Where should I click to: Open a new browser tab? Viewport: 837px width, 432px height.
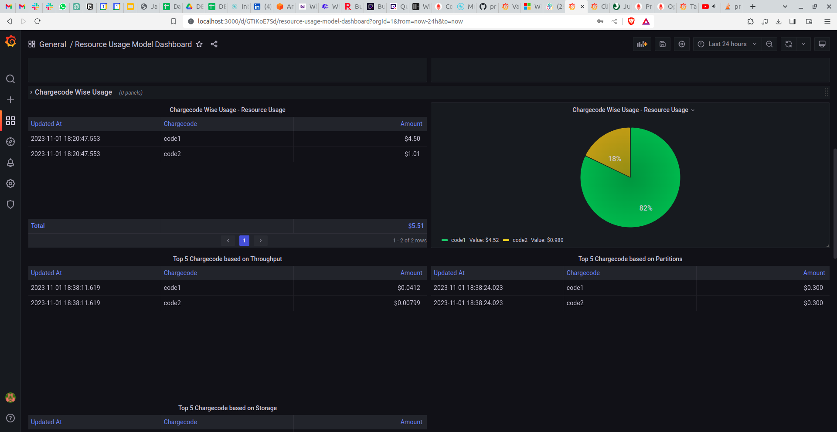point(753,7)
